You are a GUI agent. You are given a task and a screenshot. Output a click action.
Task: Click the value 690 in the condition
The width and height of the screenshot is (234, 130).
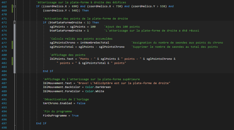pos(74,6)
